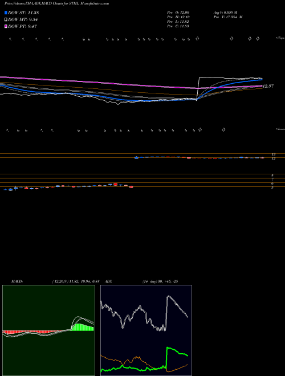Click the '<-Lows' row label
The height and width of the screenshot is (376, 285).
coord(280,129)
